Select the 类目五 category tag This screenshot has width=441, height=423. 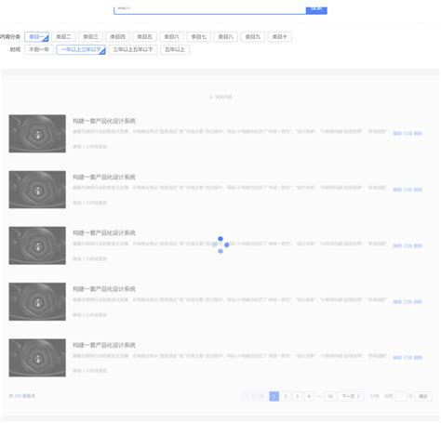point(144,37)
